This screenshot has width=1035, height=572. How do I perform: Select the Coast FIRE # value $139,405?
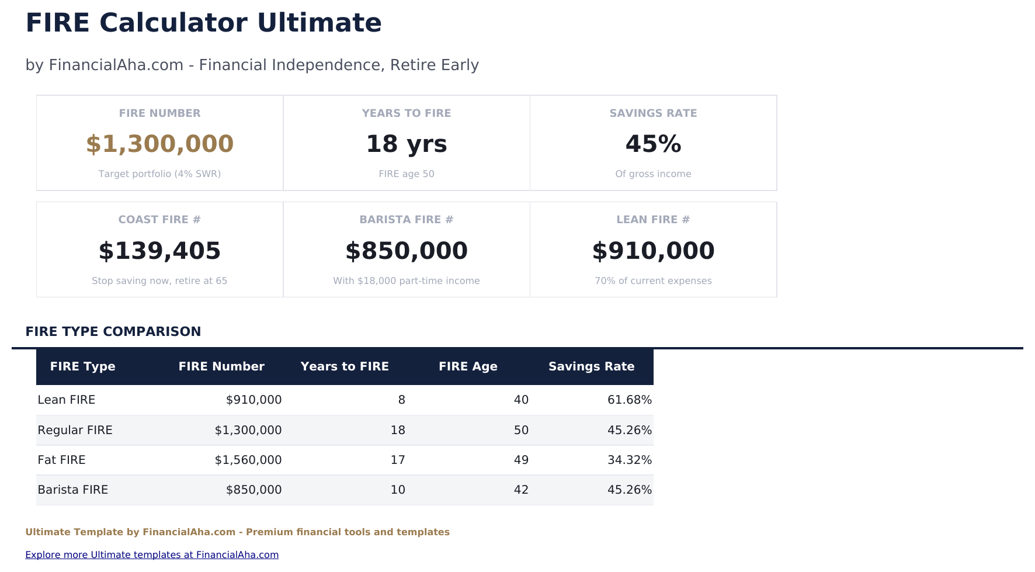click(159, 251)
